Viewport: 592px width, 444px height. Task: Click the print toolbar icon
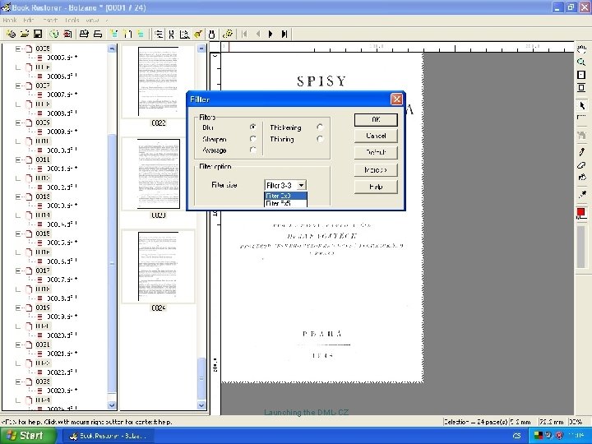click(84, 34)
